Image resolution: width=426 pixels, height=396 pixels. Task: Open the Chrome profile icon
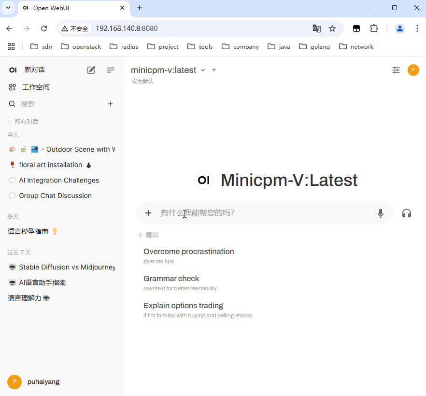click(399, 28)
